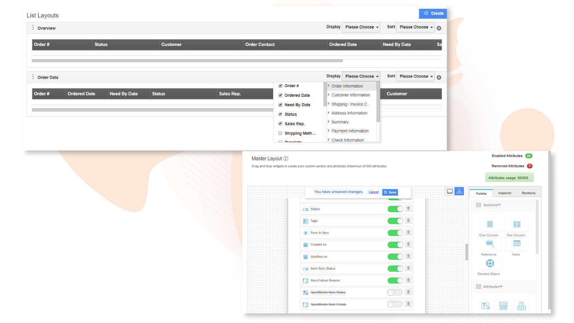Switch to the Revisions tab
Image resolution: width=574 pixels, height=323 pixels.
[x=529, y=193]
